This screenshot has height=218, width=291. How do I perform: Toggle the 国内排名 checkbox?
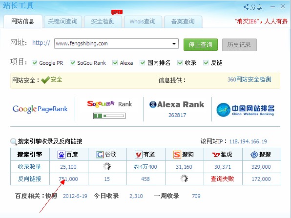143,62
